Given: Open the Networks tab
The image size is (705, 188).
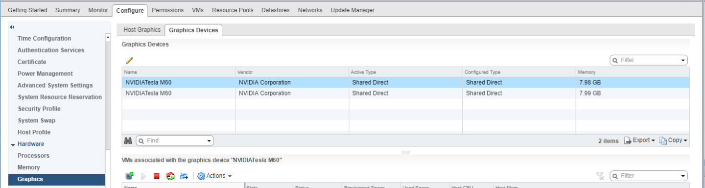Looking at the screenshot, I should [x=310, y=10].
